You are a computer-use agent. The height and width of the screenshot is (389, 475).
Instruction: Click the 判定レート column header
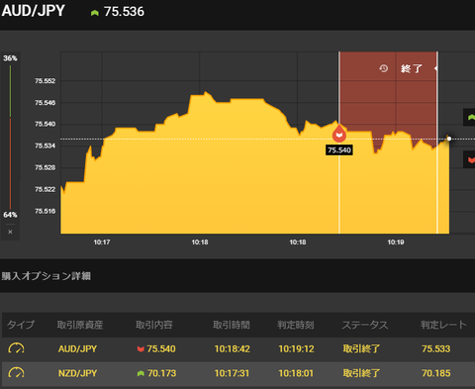click(x=443, y=325)
